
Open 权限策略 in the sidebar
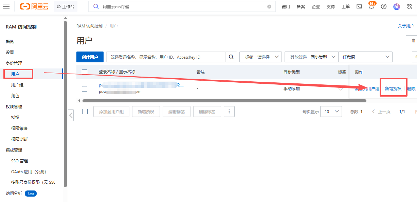[19, 128]
